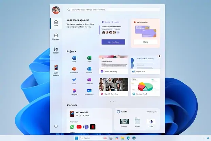Screen dimensions: 211x141
Task: Switch to the My apps tab
Action: pos(56,36)
